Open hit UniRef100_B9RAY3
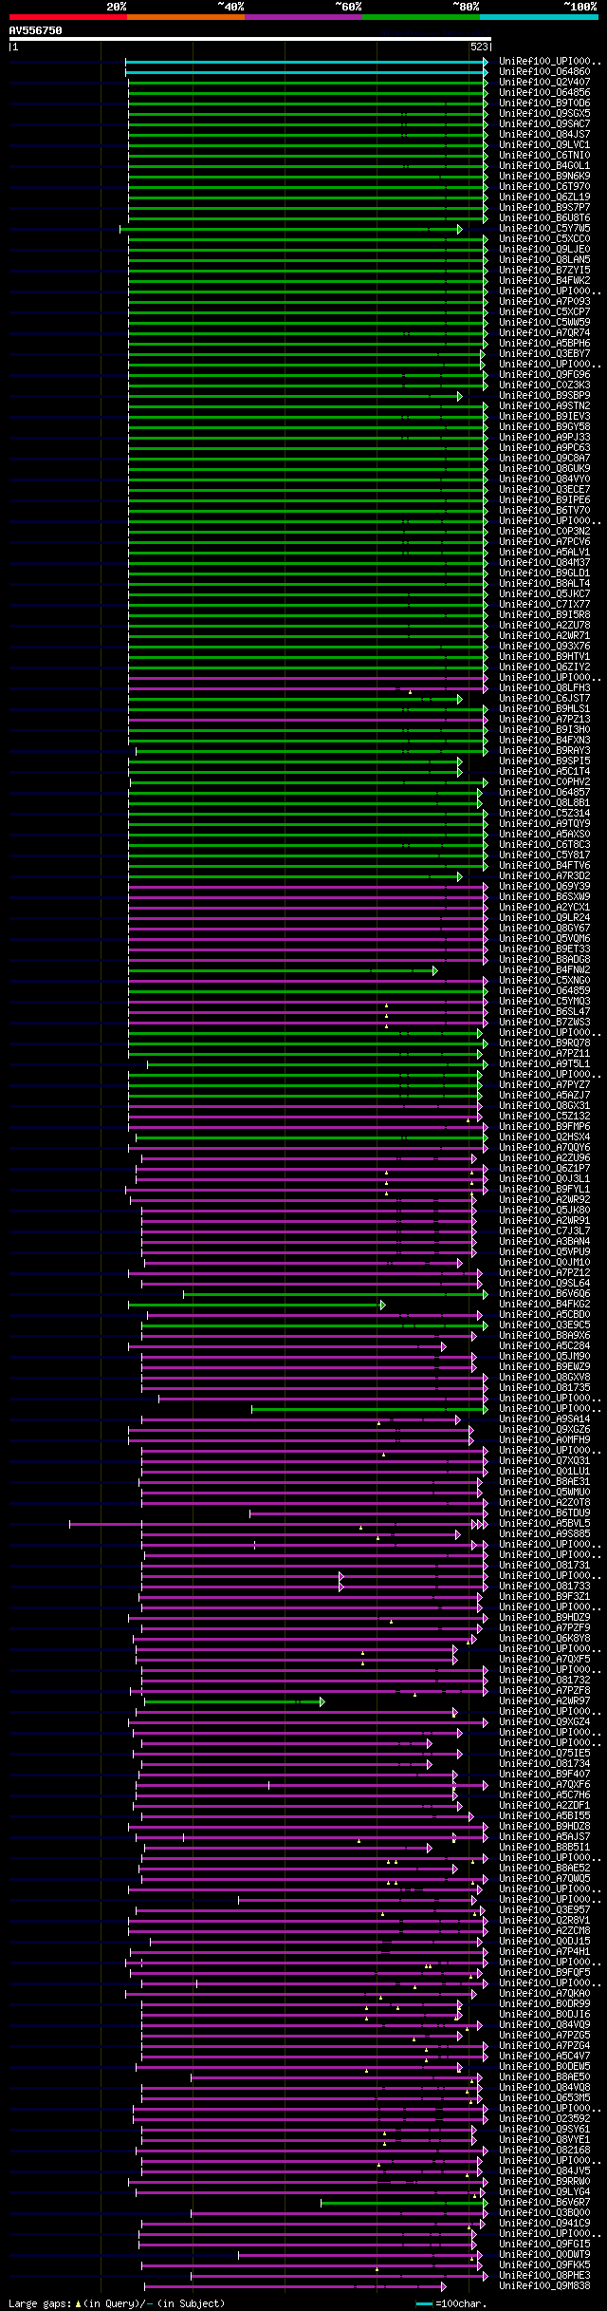 (x=544, y=750)
